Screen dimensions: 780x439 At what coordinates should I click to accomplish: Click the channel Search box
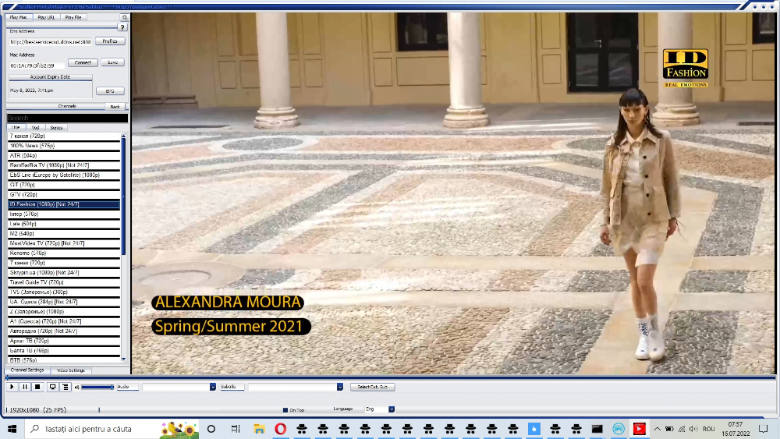67,118
